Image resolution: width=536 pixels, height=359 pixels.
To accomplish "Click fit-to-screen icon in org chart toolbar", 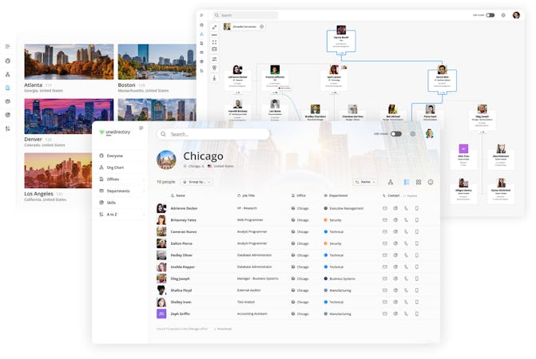I will [x=214, y=42].
